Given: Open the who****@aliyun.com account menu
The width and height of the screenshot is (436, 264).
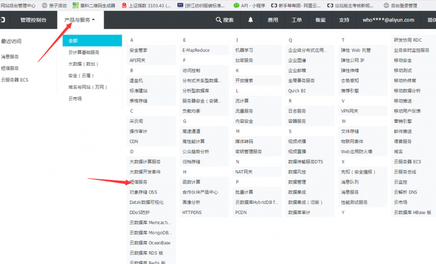Looking at the screenshot, I should (388, 20).
